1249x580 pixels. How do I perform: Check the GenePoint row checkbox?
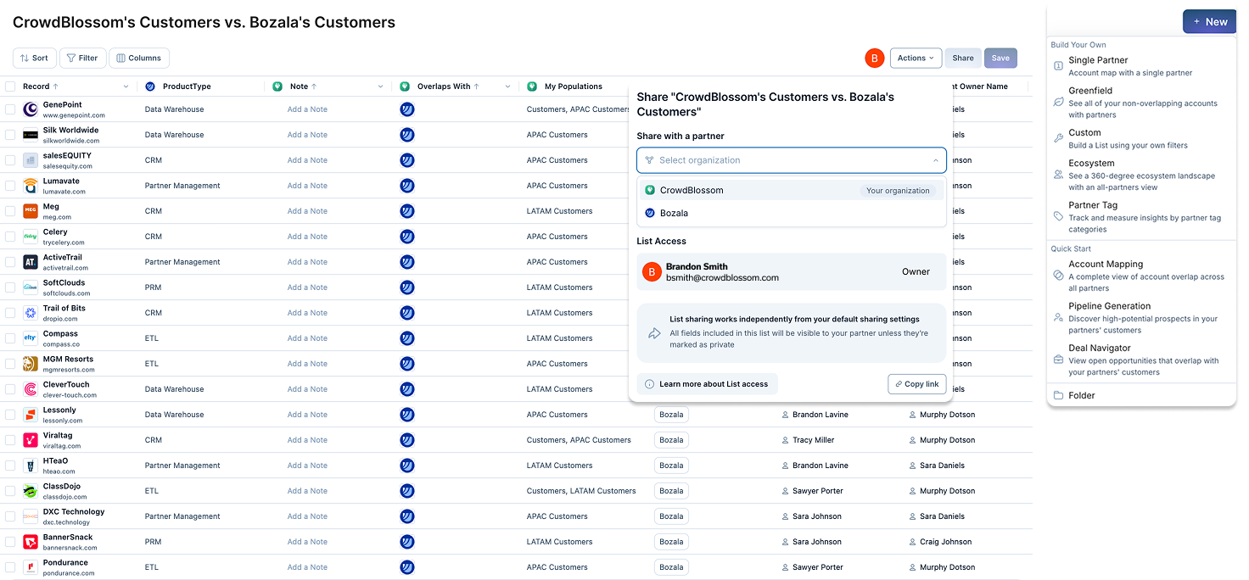click(10, 109)
